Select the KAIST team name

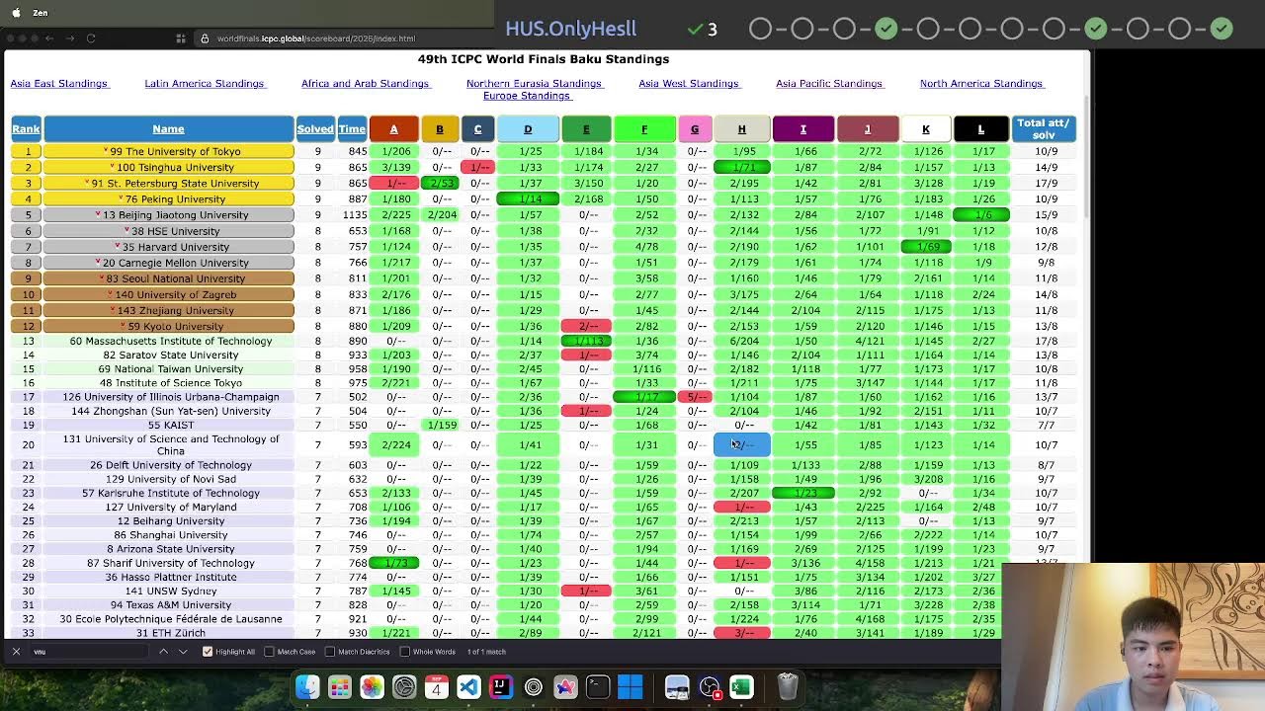click(171, 425)
